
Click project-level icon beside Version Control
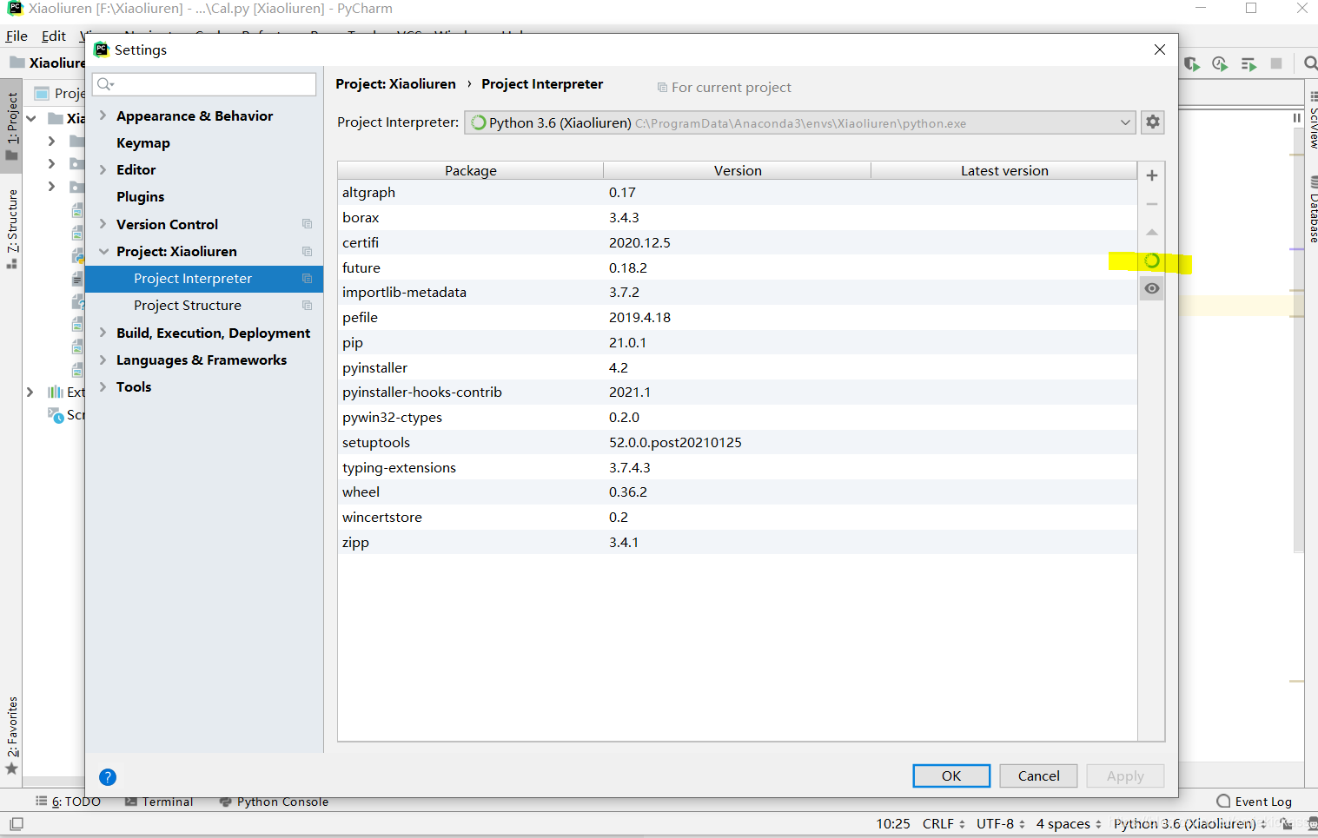coord(307,224)
